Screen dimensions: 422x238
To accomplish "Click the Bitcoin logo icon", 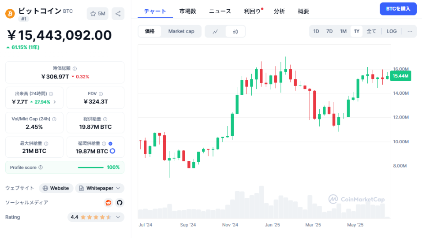I will [10, 14].
